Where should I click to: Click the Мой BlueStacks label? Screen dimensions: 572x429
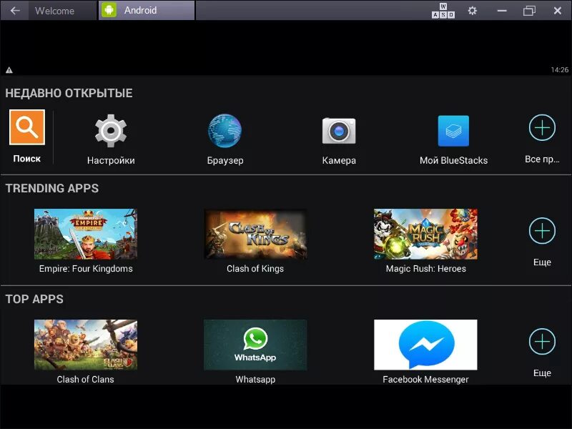pos(453,160)
